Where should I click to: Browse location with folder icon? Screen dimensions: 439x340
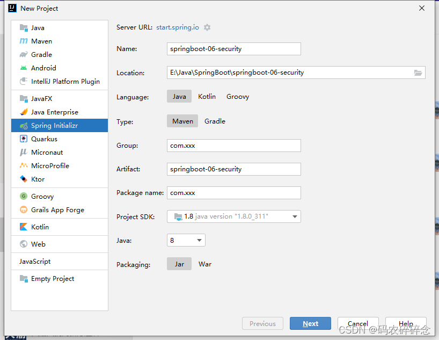[418, 73]
